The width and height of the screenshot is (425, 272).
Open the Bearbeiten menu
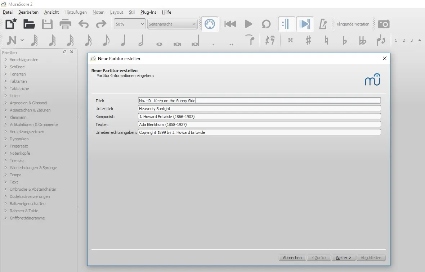coord(28,12)
